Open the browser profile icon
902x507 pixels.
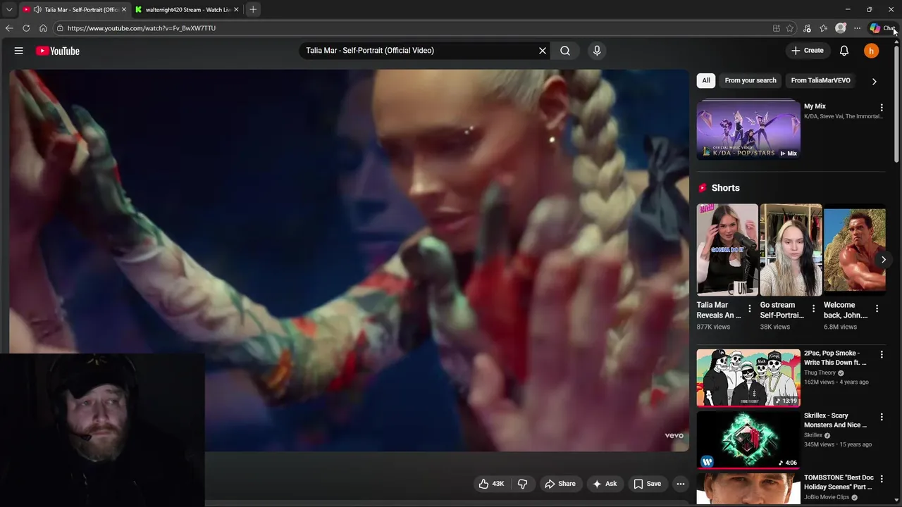click(841, 28)
